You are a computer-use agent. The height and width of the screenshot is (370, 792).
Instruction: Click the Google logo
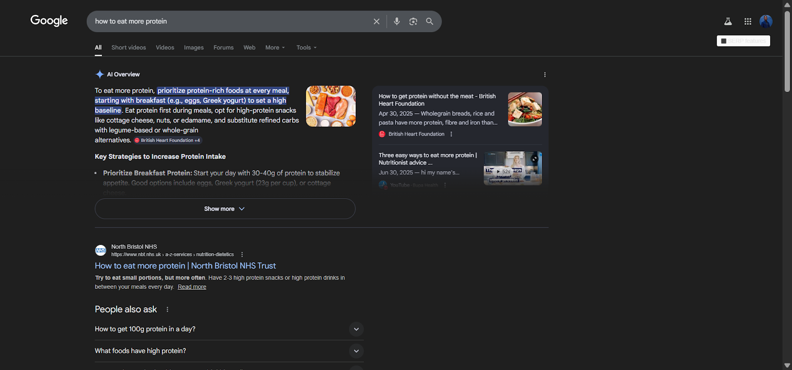coord(49,21)
